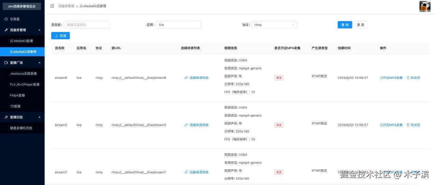The height and width of the screenshot is (185, 435).
Task: Focus the 应用 input containing live
Action: tap(179, 25)
